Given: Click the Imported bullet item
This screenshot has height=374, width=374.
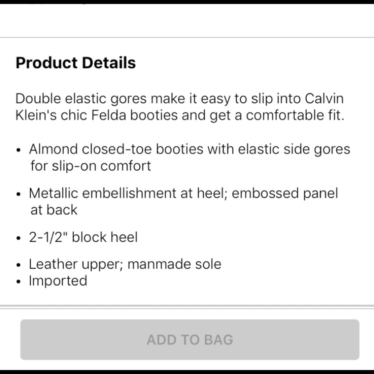Looking at the screenshot, I should click(58, 280).
